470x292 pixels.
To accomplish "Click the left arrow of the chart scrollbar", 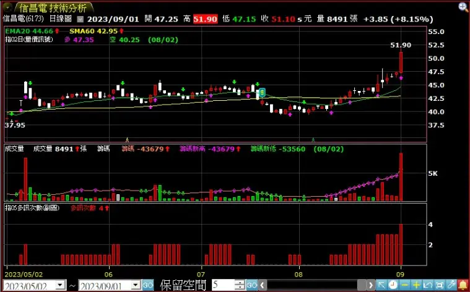I will (x=263, y=285).
